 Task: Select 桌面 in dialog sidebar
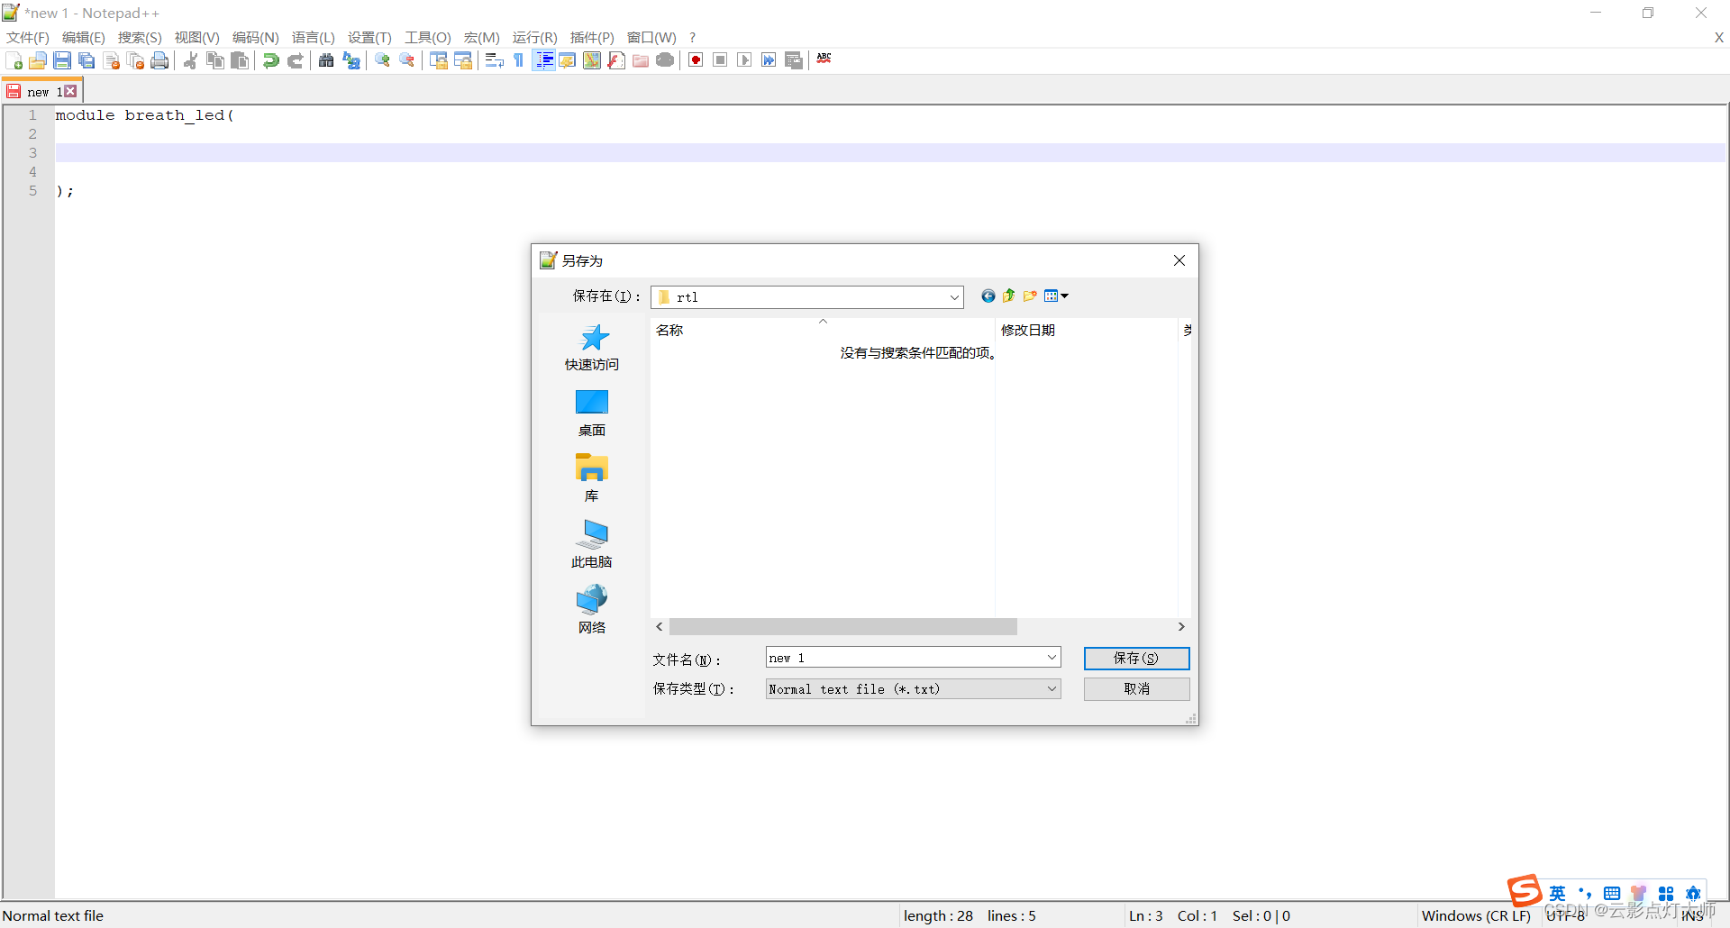coord(592,414)
